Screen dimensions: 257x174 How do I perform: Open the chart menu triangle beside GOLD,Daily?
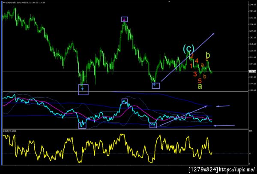pos(4,3)
